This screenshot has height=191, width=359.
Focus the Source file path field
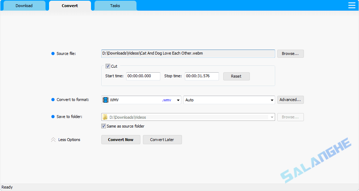188,54
